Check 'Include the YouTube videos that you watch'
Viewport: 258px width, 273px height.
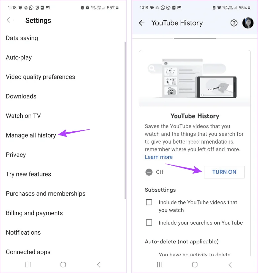pyautogui.click(x=149, y=202)
